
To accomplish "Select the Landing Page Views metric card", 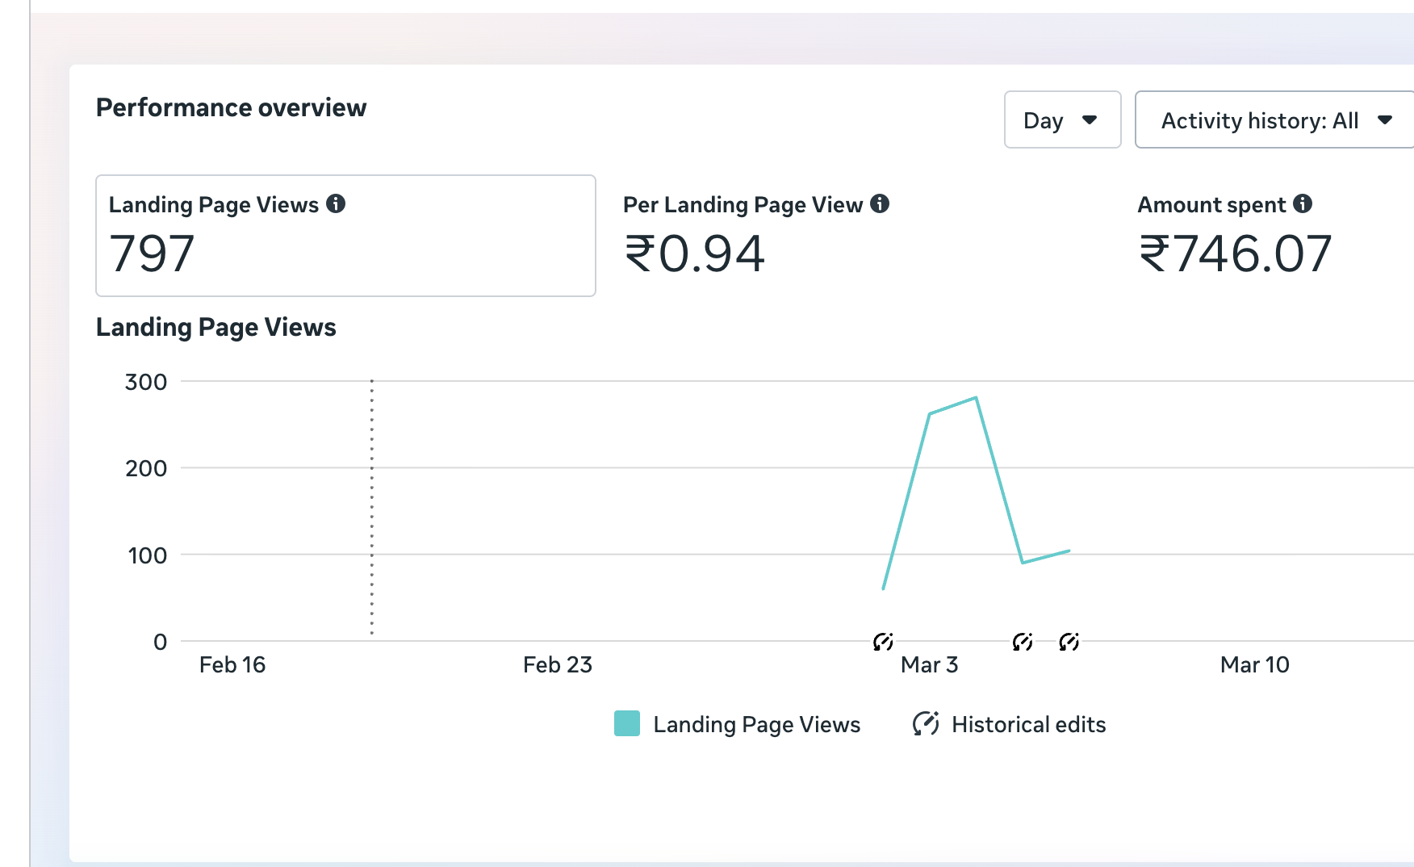I will point(345,236).
